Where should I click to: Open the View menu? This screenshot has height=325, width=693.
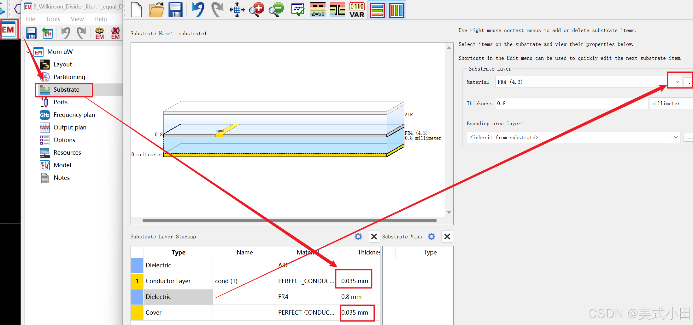coord(77,19)
